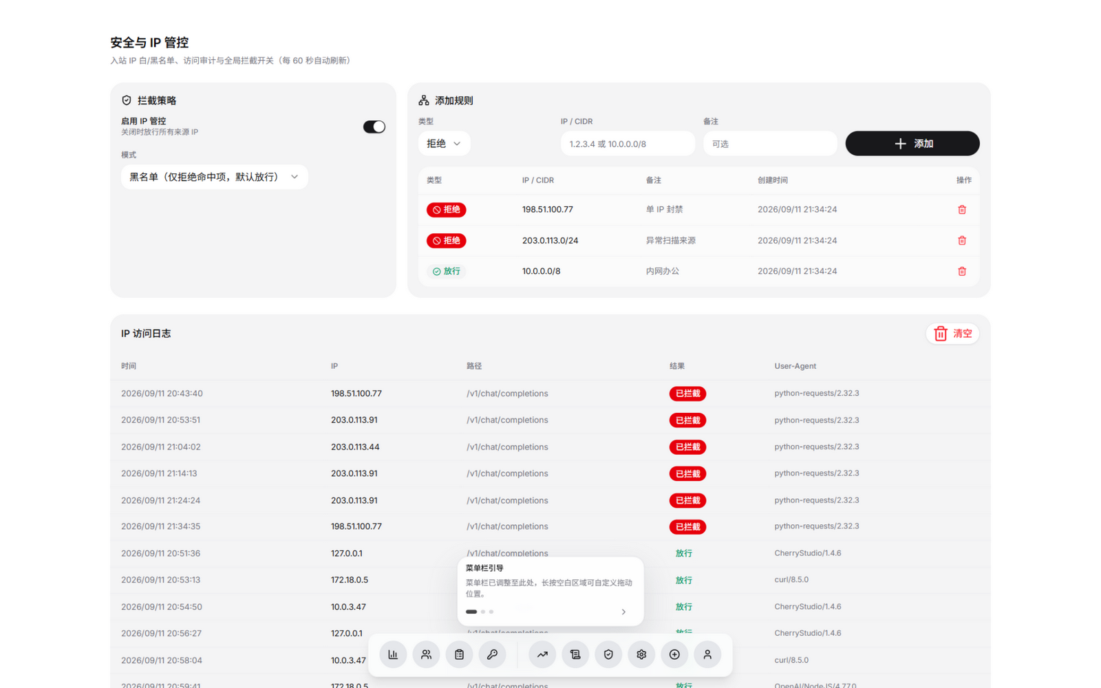Screen dimensions: 1101x688
Task: Select the 异常扫描来源 note cell
Action: [670, 241]
